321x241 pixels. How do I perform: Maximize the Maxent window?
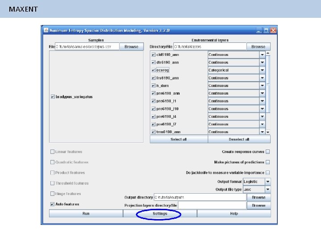(x=266, y=30)
